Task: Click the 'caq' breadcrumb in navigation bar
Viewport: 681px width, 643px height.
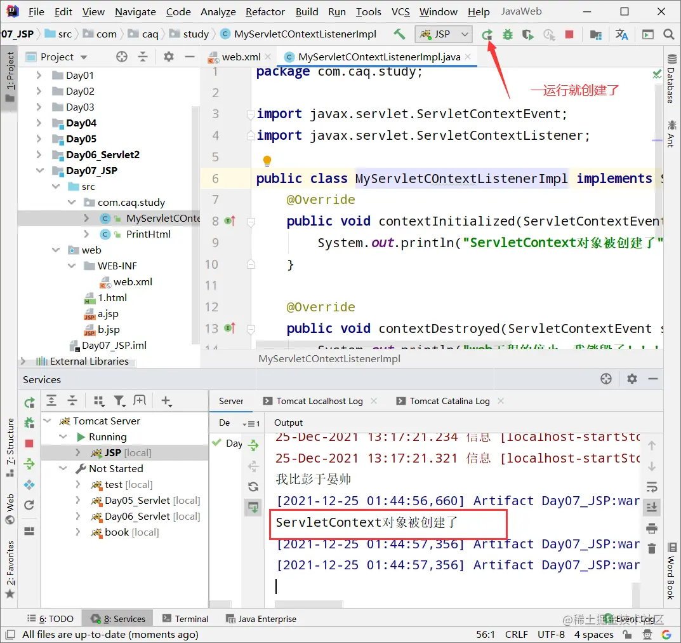Action: point(150,34)
